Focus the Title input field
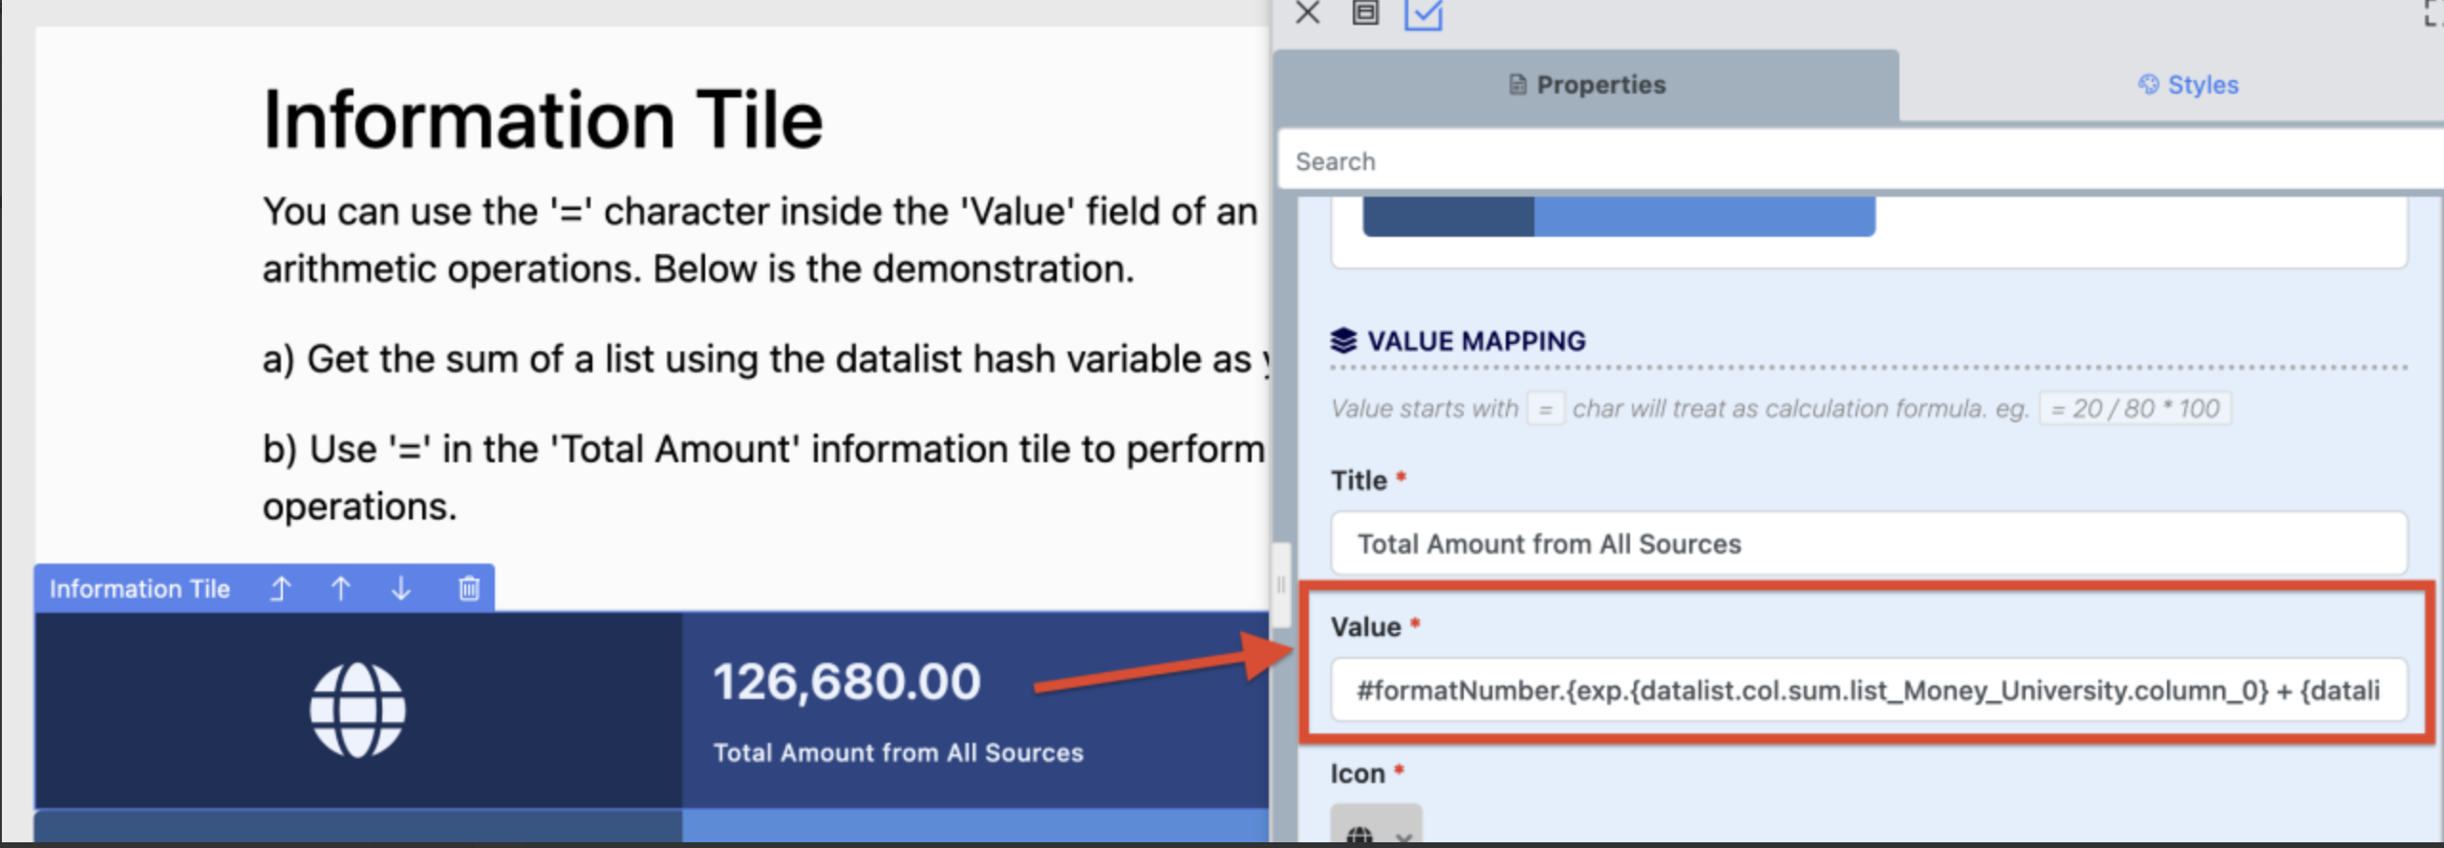Image resolution: width=2444 pixels, height=848 pixels. (1868, 543)
